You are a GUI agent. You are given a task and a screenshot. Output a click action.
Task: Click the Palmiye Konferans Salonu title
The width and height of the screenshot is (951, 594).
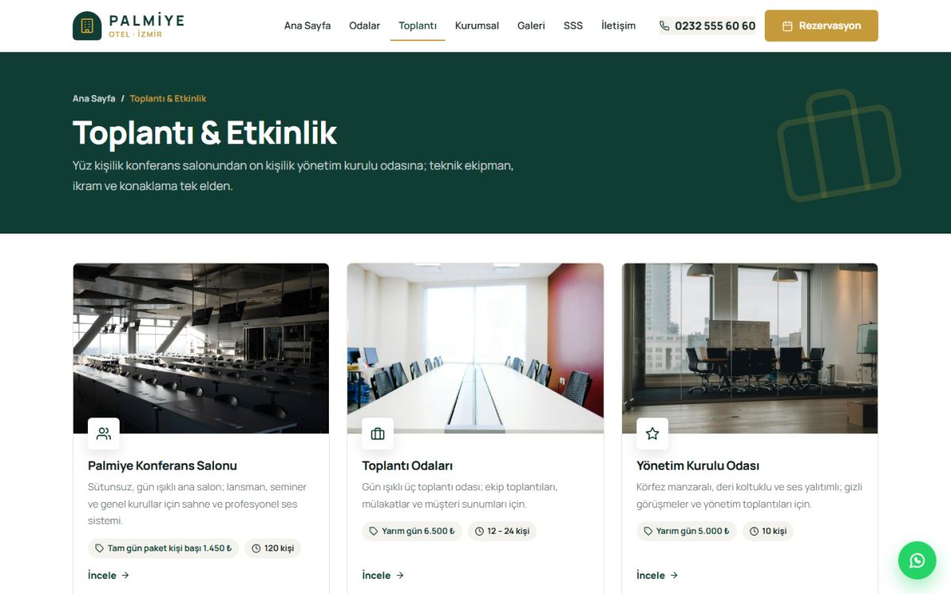[x=162, y=466]
